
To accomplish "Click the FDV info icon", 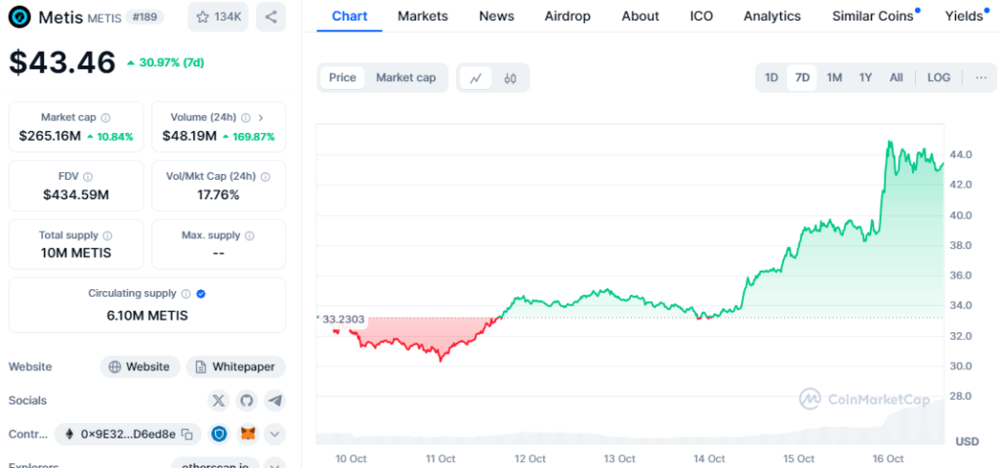I will tap(88, 176).
